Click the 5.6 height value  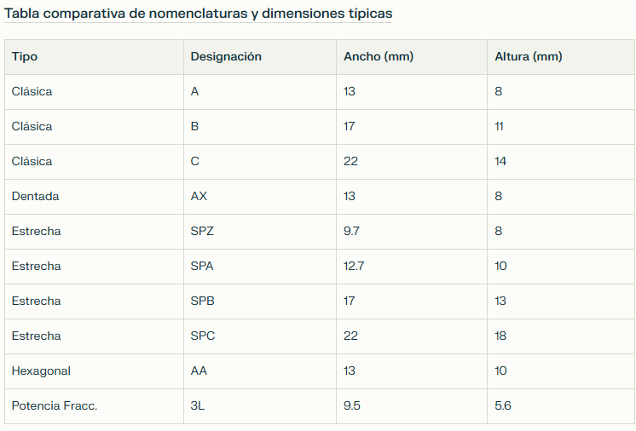click(502, 406)
